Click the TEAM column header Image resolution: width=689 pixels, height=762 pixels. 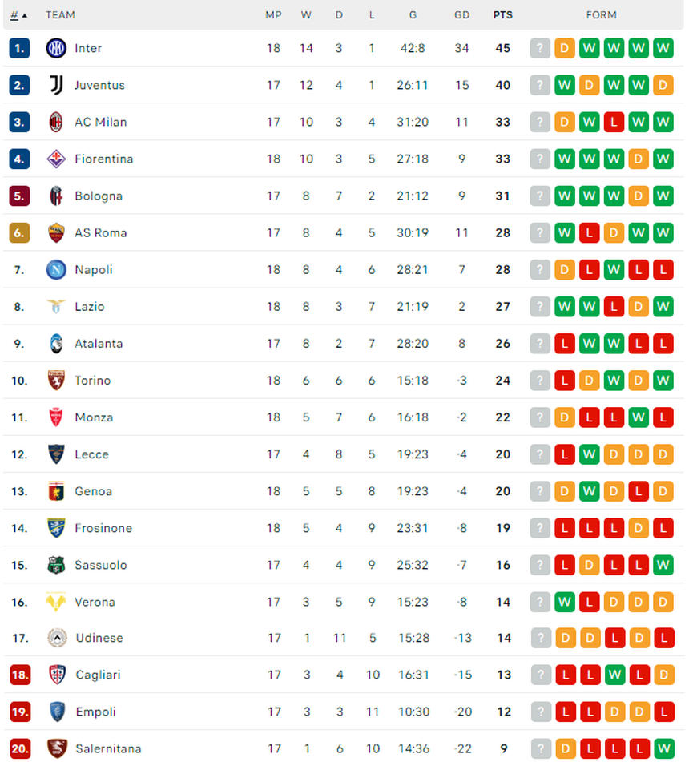(62, 14)
